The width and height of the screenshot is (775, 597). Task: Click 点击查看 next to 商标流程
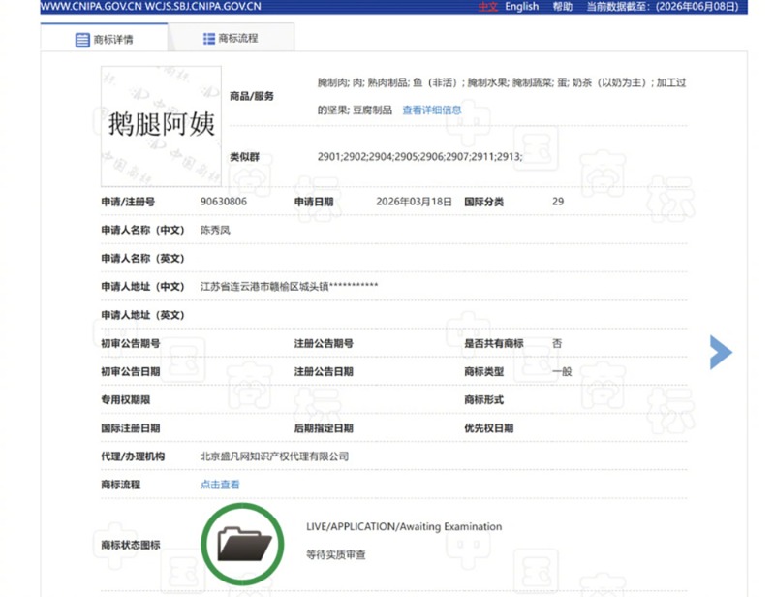220,485
